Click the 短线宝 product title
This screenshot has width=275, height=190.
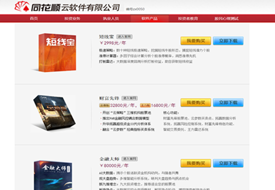pyautogui.click(x=106, y=36)
